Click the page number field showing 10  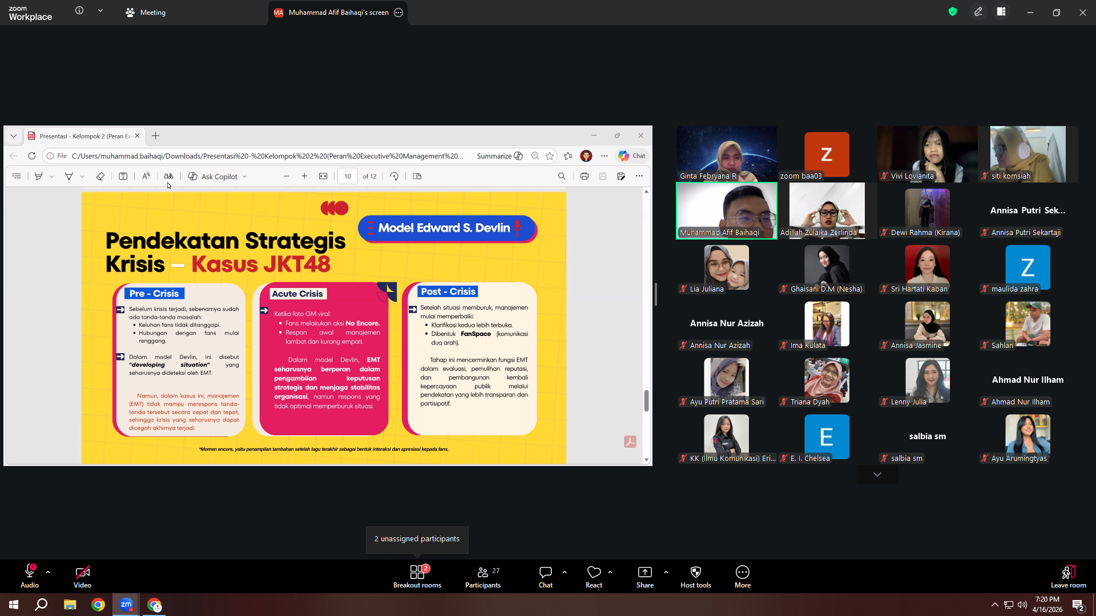(x=348, y=177)
